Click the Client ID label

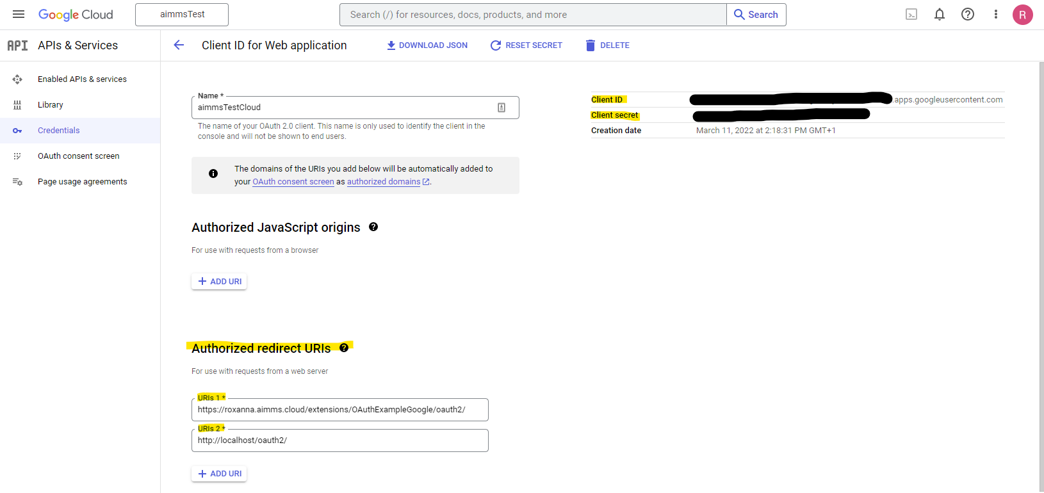click(607, 100)
